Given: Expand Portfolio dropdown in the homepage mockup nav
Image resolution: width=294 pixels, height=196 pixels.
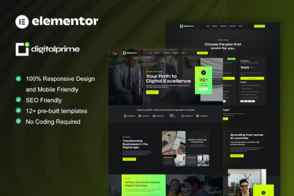Looking at the screenshot, I should pyautogui.click(x=167, y=53).
